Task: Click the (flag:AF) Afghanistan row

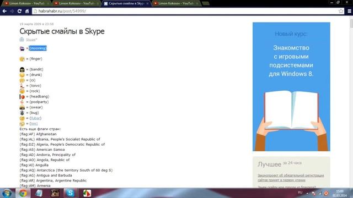Action: tap(38, 134)
